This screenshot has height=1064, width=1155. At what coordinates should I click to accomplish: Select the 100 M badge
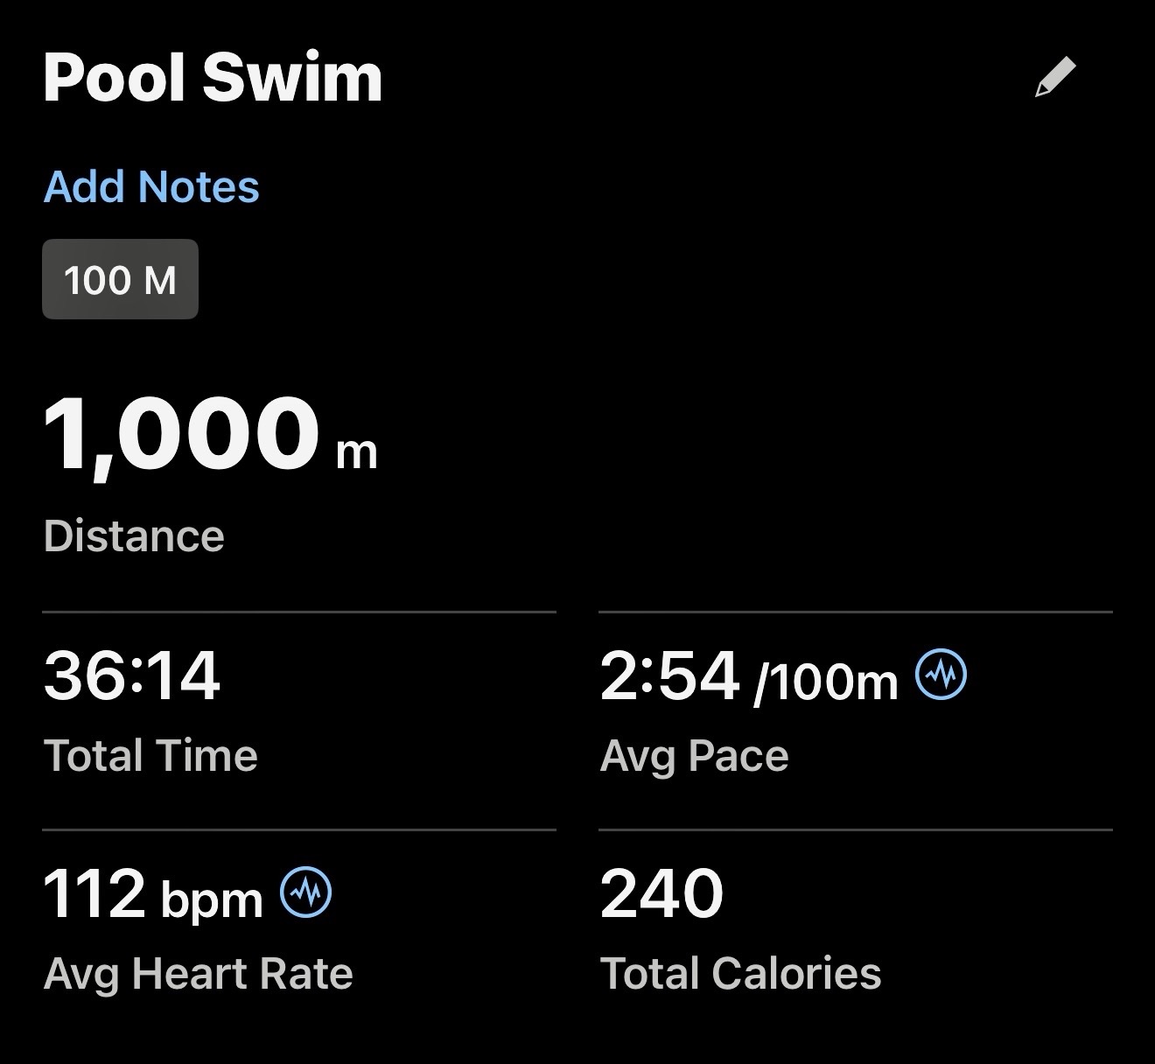coord(120,280)
